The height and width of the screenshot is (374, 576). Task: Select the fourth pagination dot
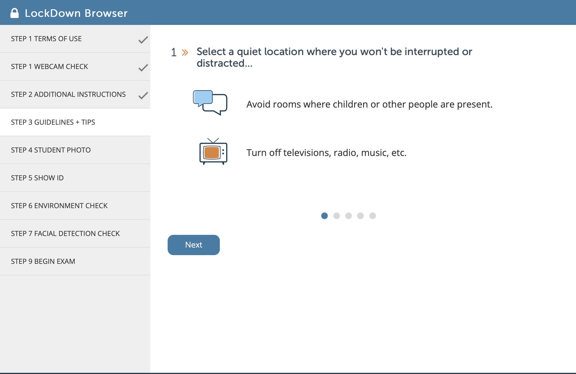[x=361, y=216]
